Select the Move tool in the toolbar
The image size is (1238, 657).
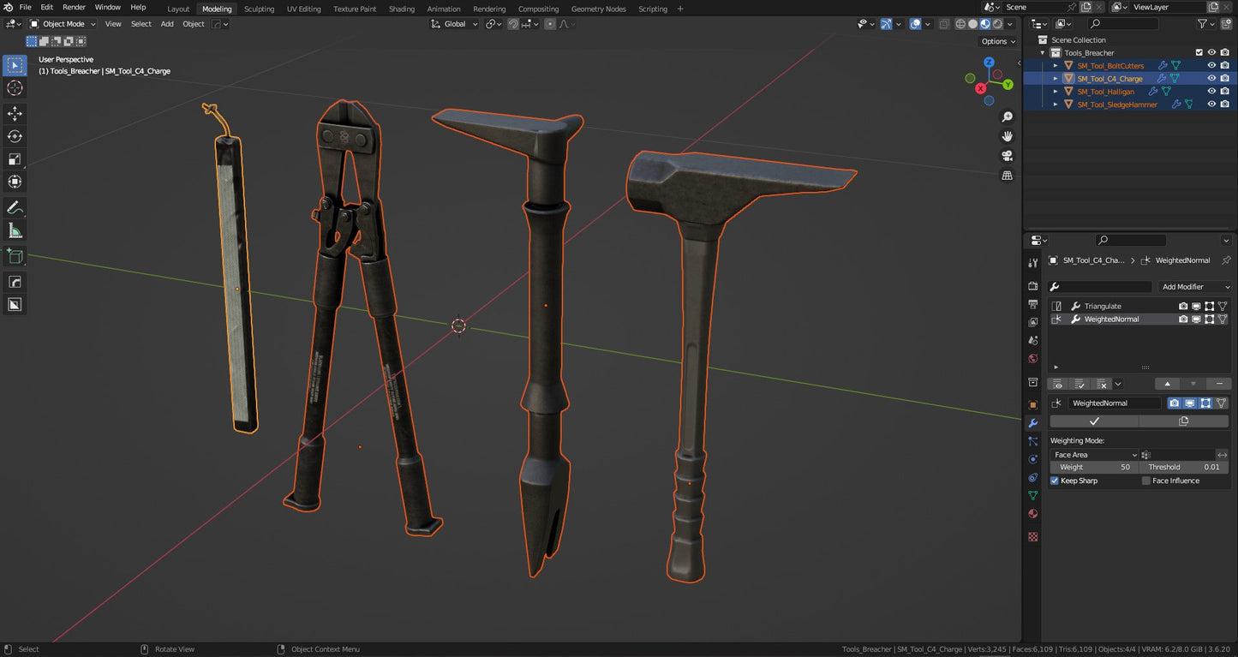pyautogui.click(x=15, y=113)
